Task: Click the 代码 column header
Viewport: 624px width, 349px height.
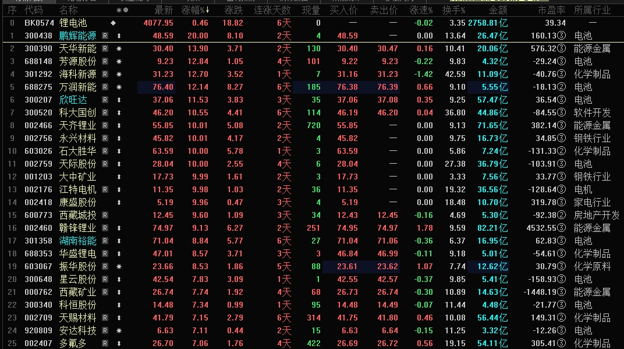Action: click(34, 10)
